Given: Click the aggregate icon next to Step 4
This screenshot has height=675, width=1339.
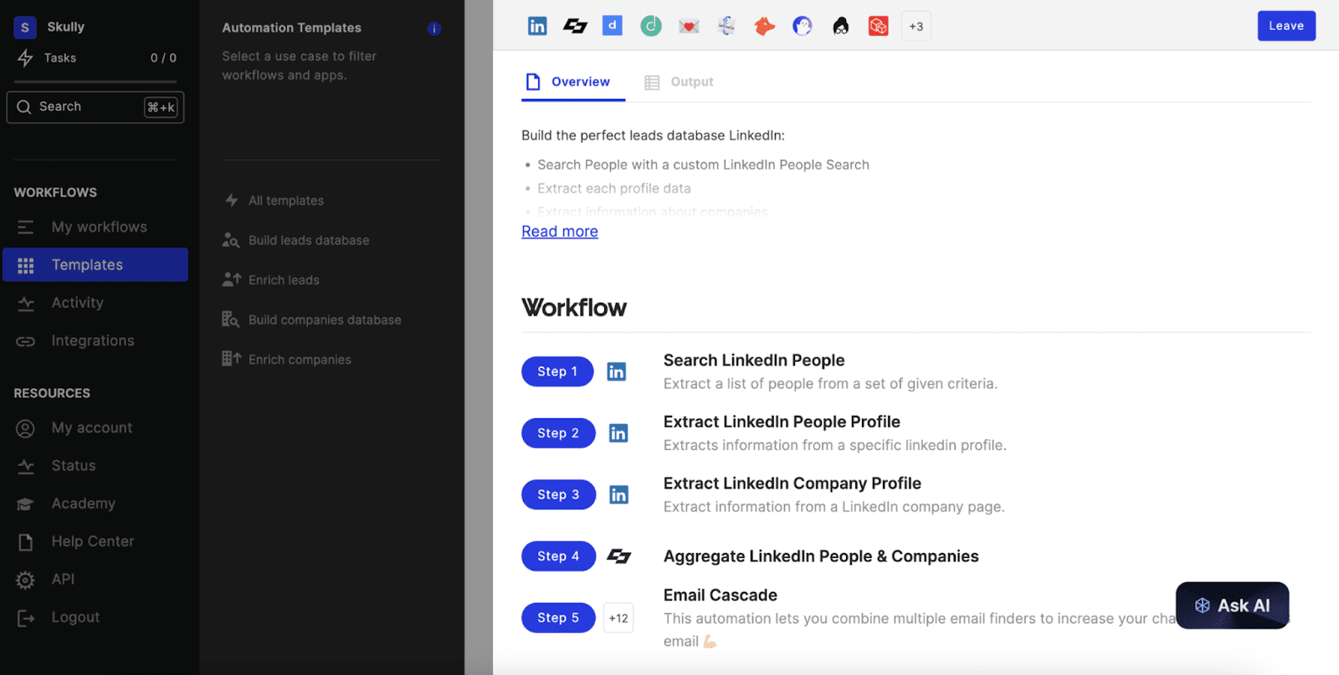Looking at the screenshot, I should point(618,556).
